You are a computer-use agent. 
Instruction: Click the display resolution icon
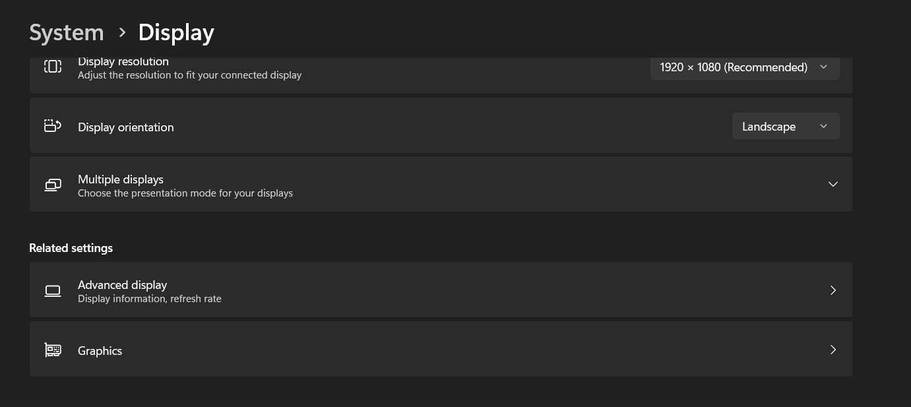point(52,67)
